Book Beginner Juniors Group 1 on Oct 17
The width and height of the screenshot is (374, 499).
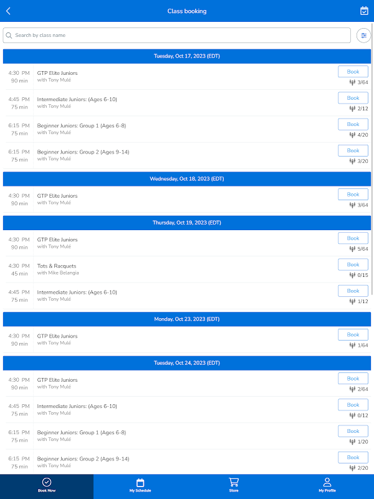353,124
